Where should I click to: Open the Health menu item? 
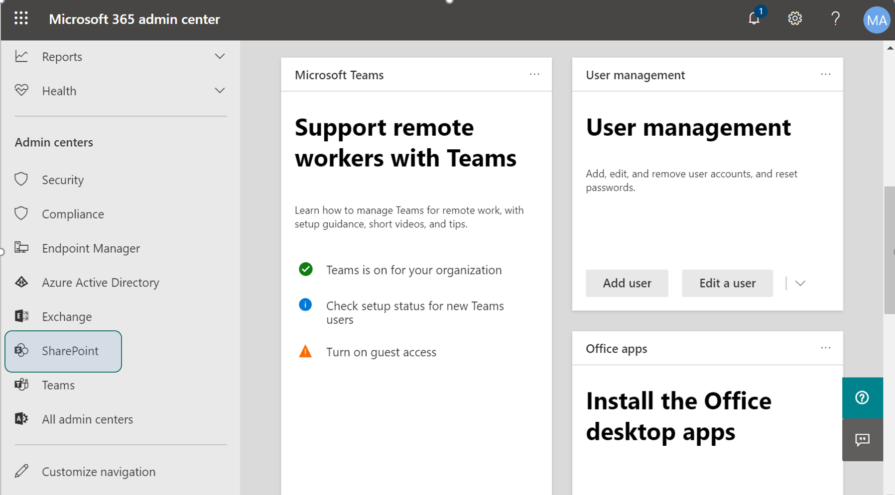tap(120, 91)
